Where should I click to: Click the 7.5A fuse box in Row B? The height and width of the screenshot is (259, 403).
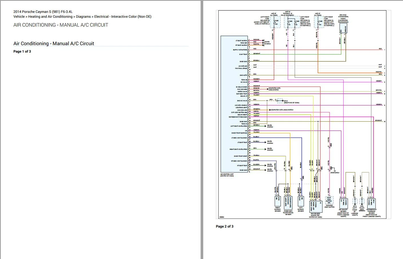point(275,22)
